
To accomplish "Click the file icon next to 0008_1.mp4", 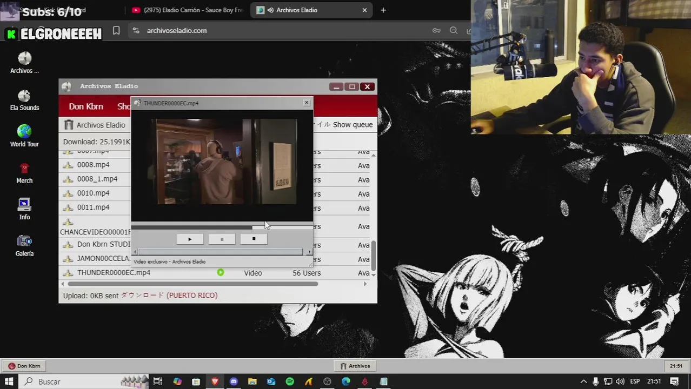I will click(x=68, y=179).
